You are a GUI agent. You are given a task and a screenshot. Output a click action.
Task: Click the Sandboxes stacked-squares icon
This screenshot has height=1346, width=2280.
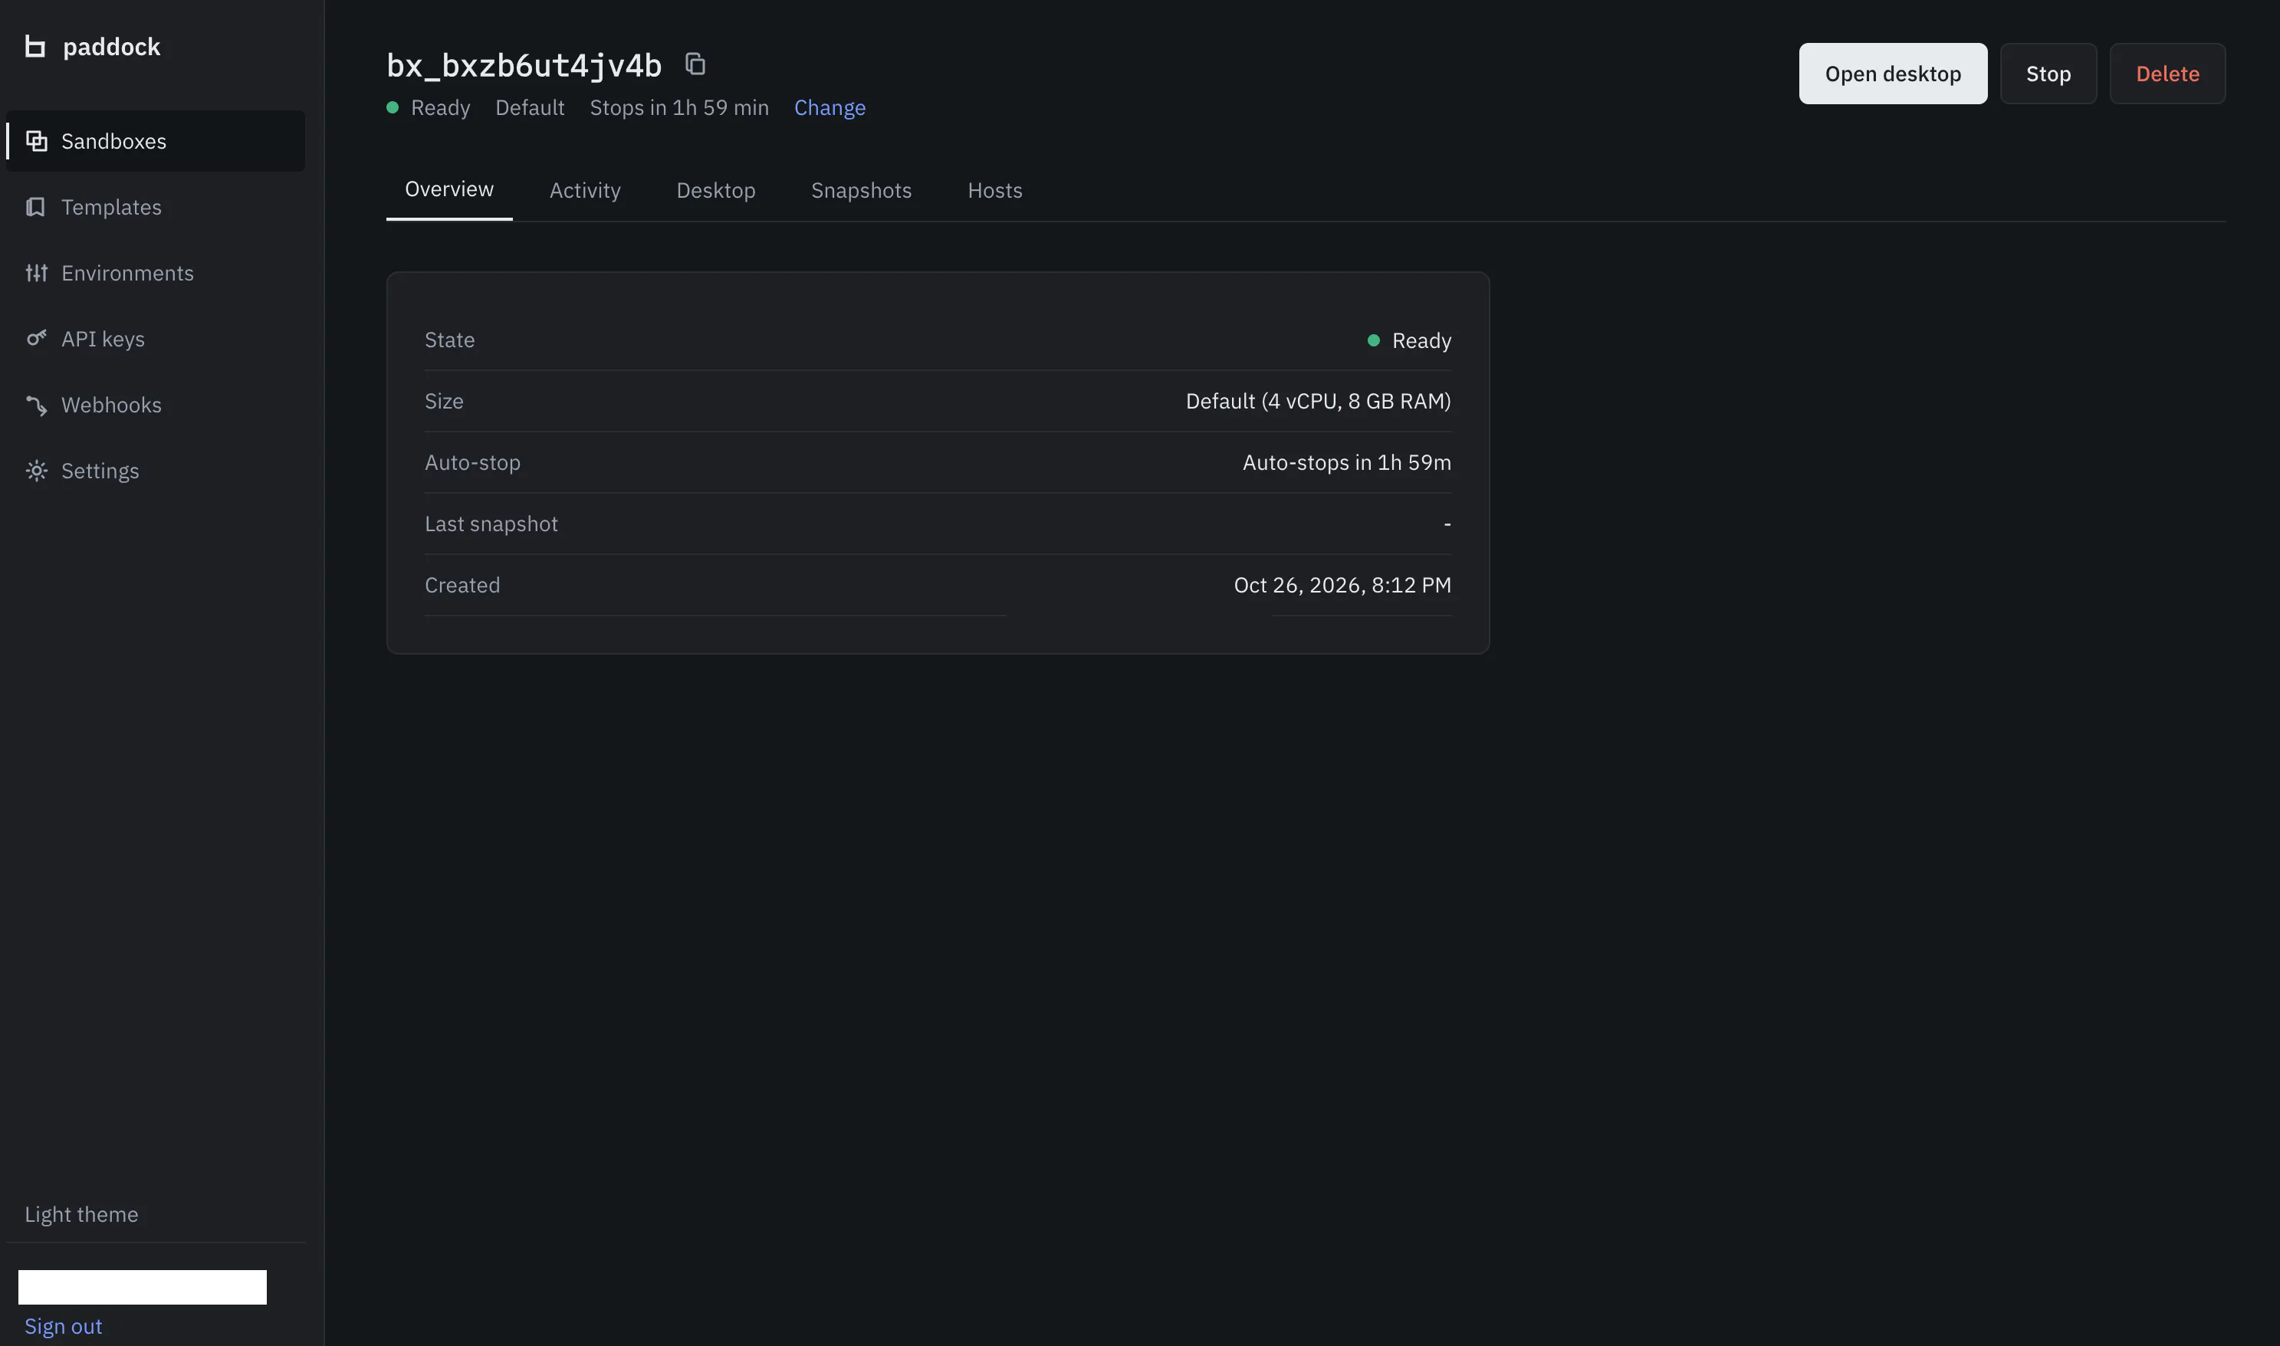[x=36, y=140]
